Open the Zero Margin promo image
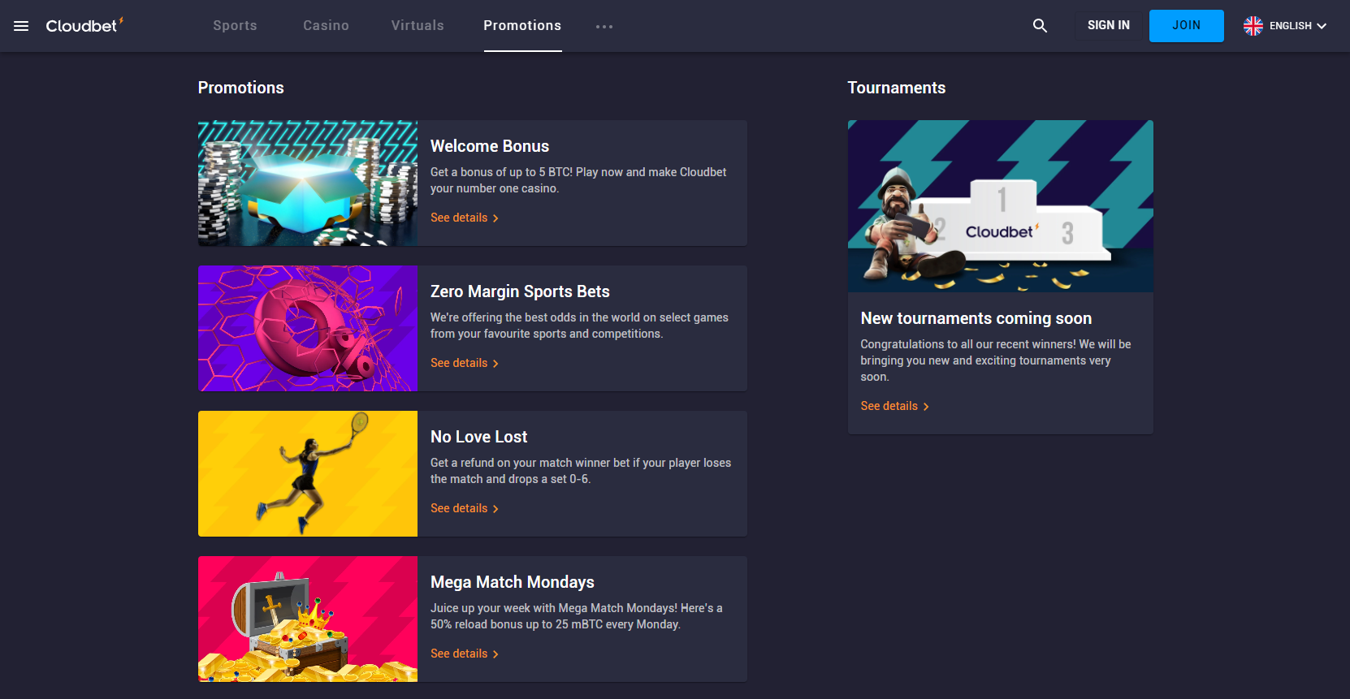Screen dimensions: 1350x699 (308, 328)
